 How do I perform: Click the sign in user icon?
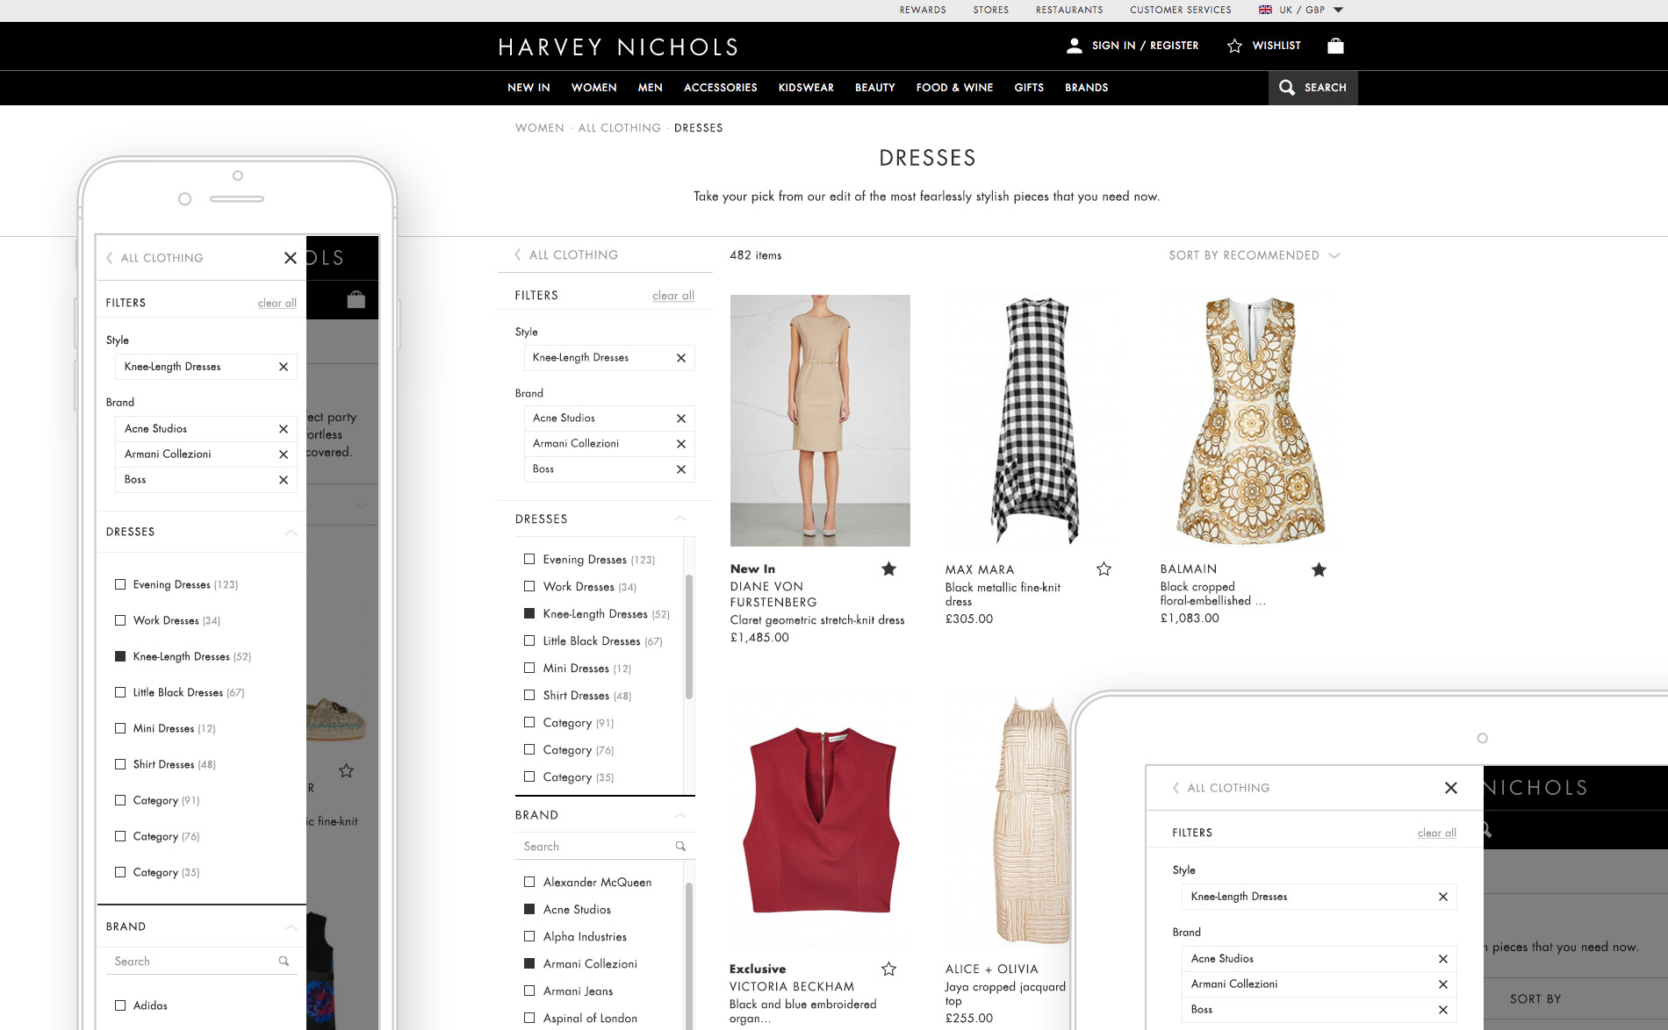pyautogui.click(x=1074, y=46)
